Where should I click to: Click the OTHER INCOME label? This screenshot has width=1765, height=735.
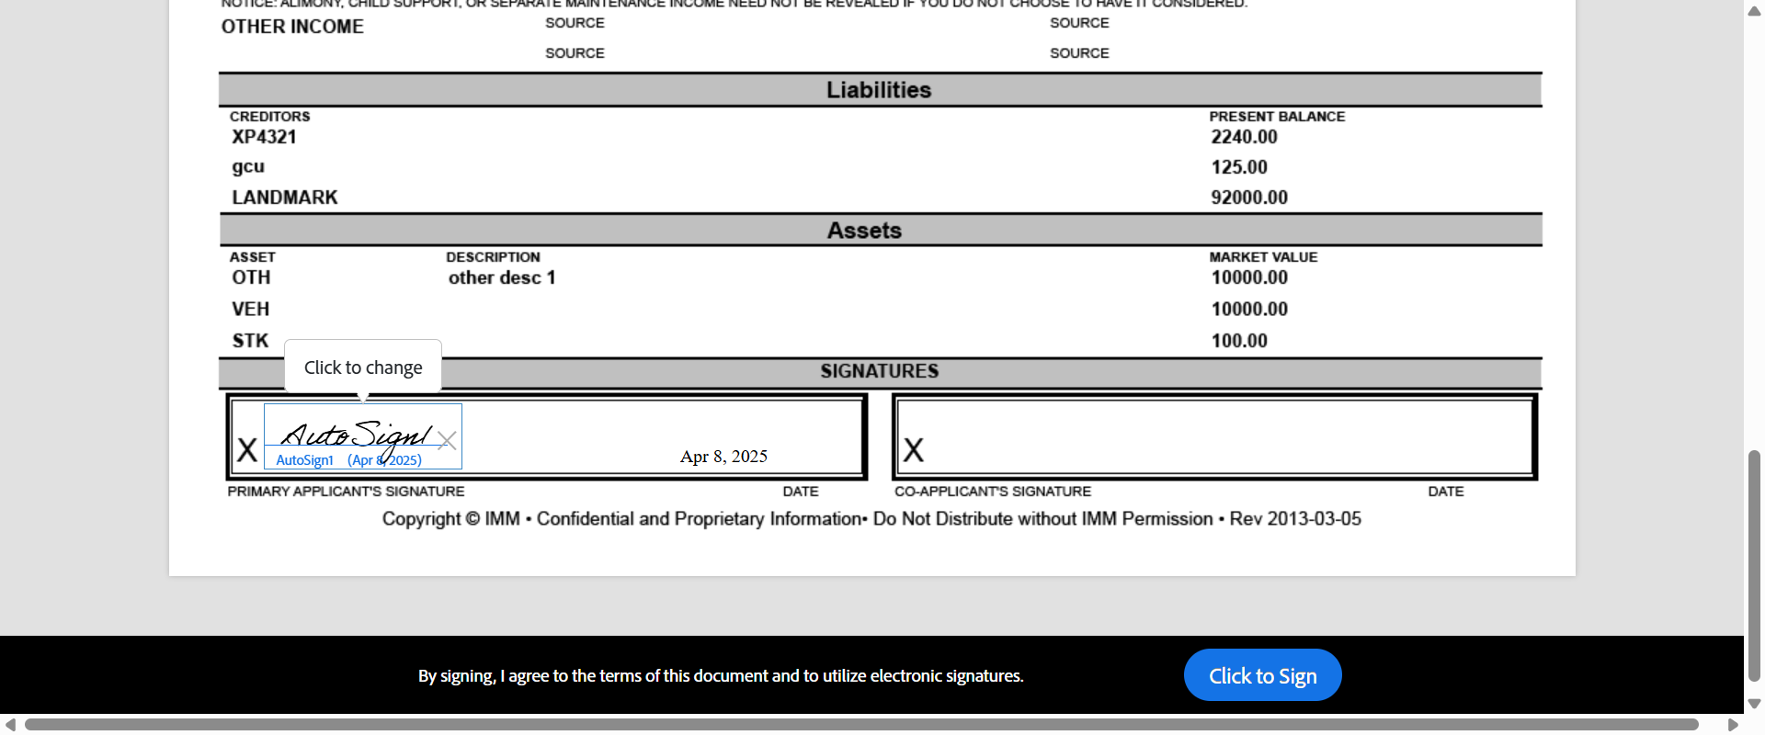pos(292,27)
